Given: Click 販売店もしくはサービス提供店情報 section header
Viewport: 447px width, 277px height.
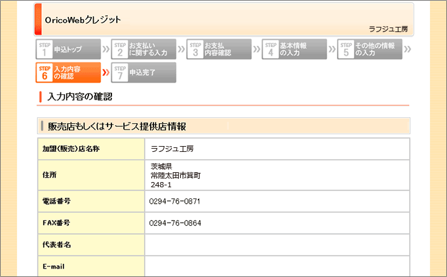Looking at the screenshot, I should click(117, 126).
